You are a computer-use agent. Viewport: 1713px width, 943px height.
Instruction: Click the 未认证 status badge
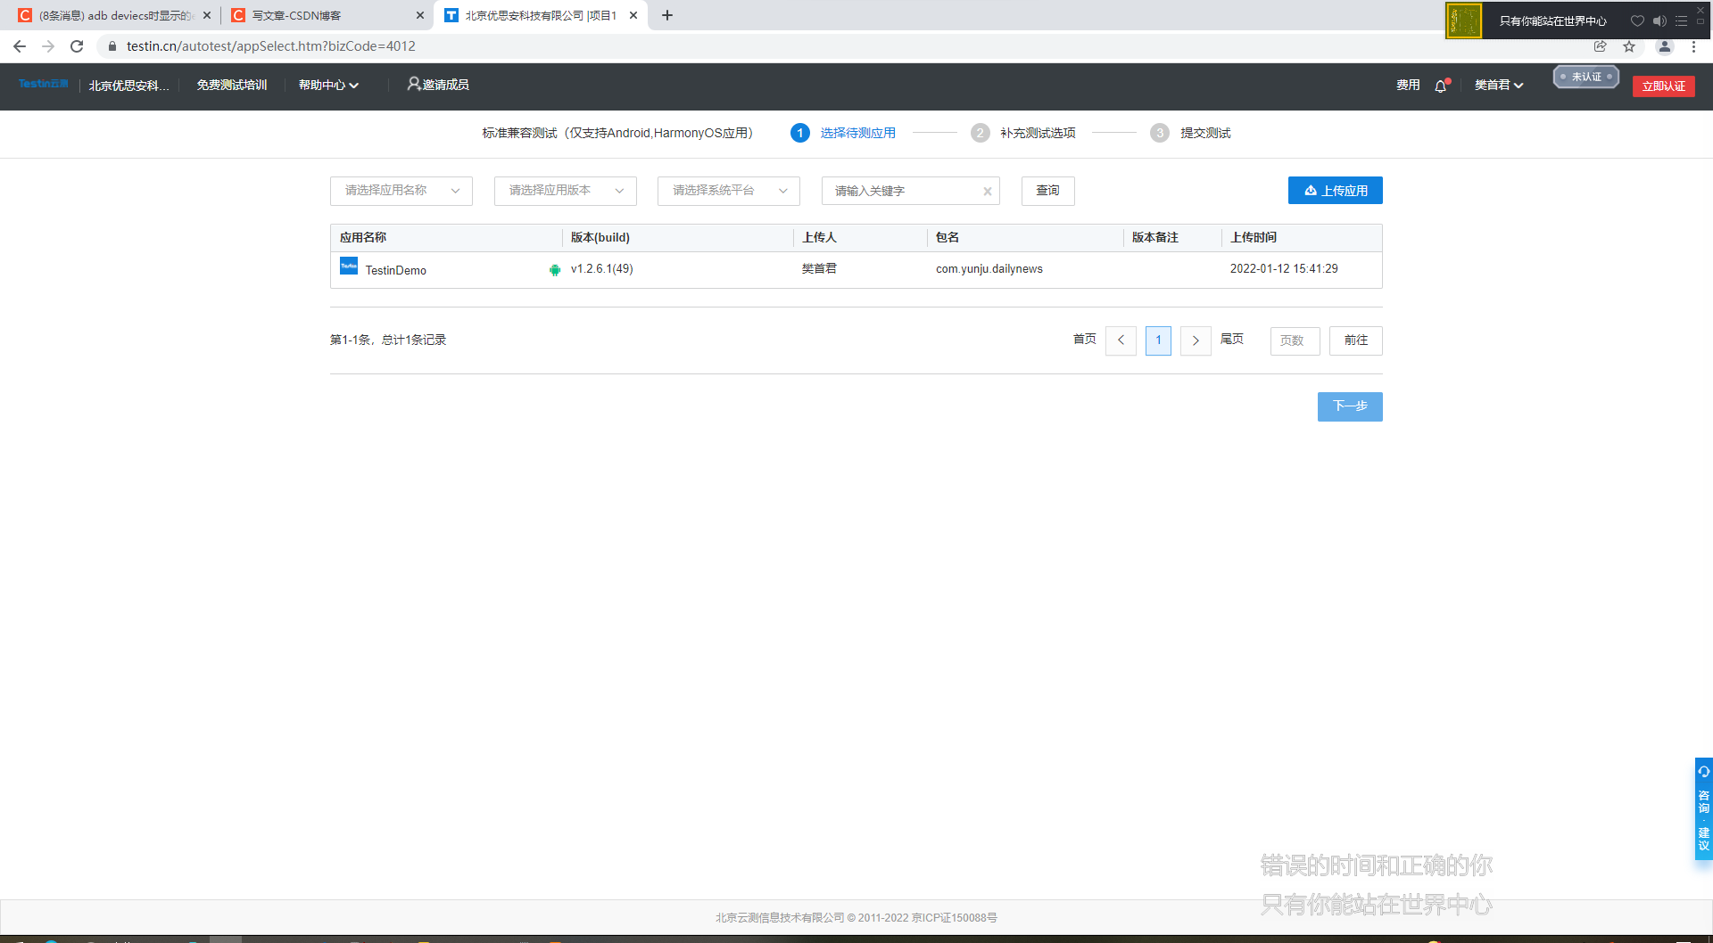pyautogui.click(x=1586, y=77)
